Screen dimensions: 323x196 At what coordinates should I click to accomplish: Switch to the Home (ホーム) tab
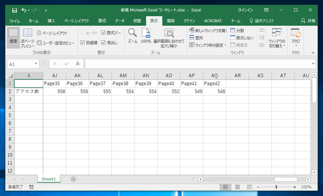coord(34,21)
